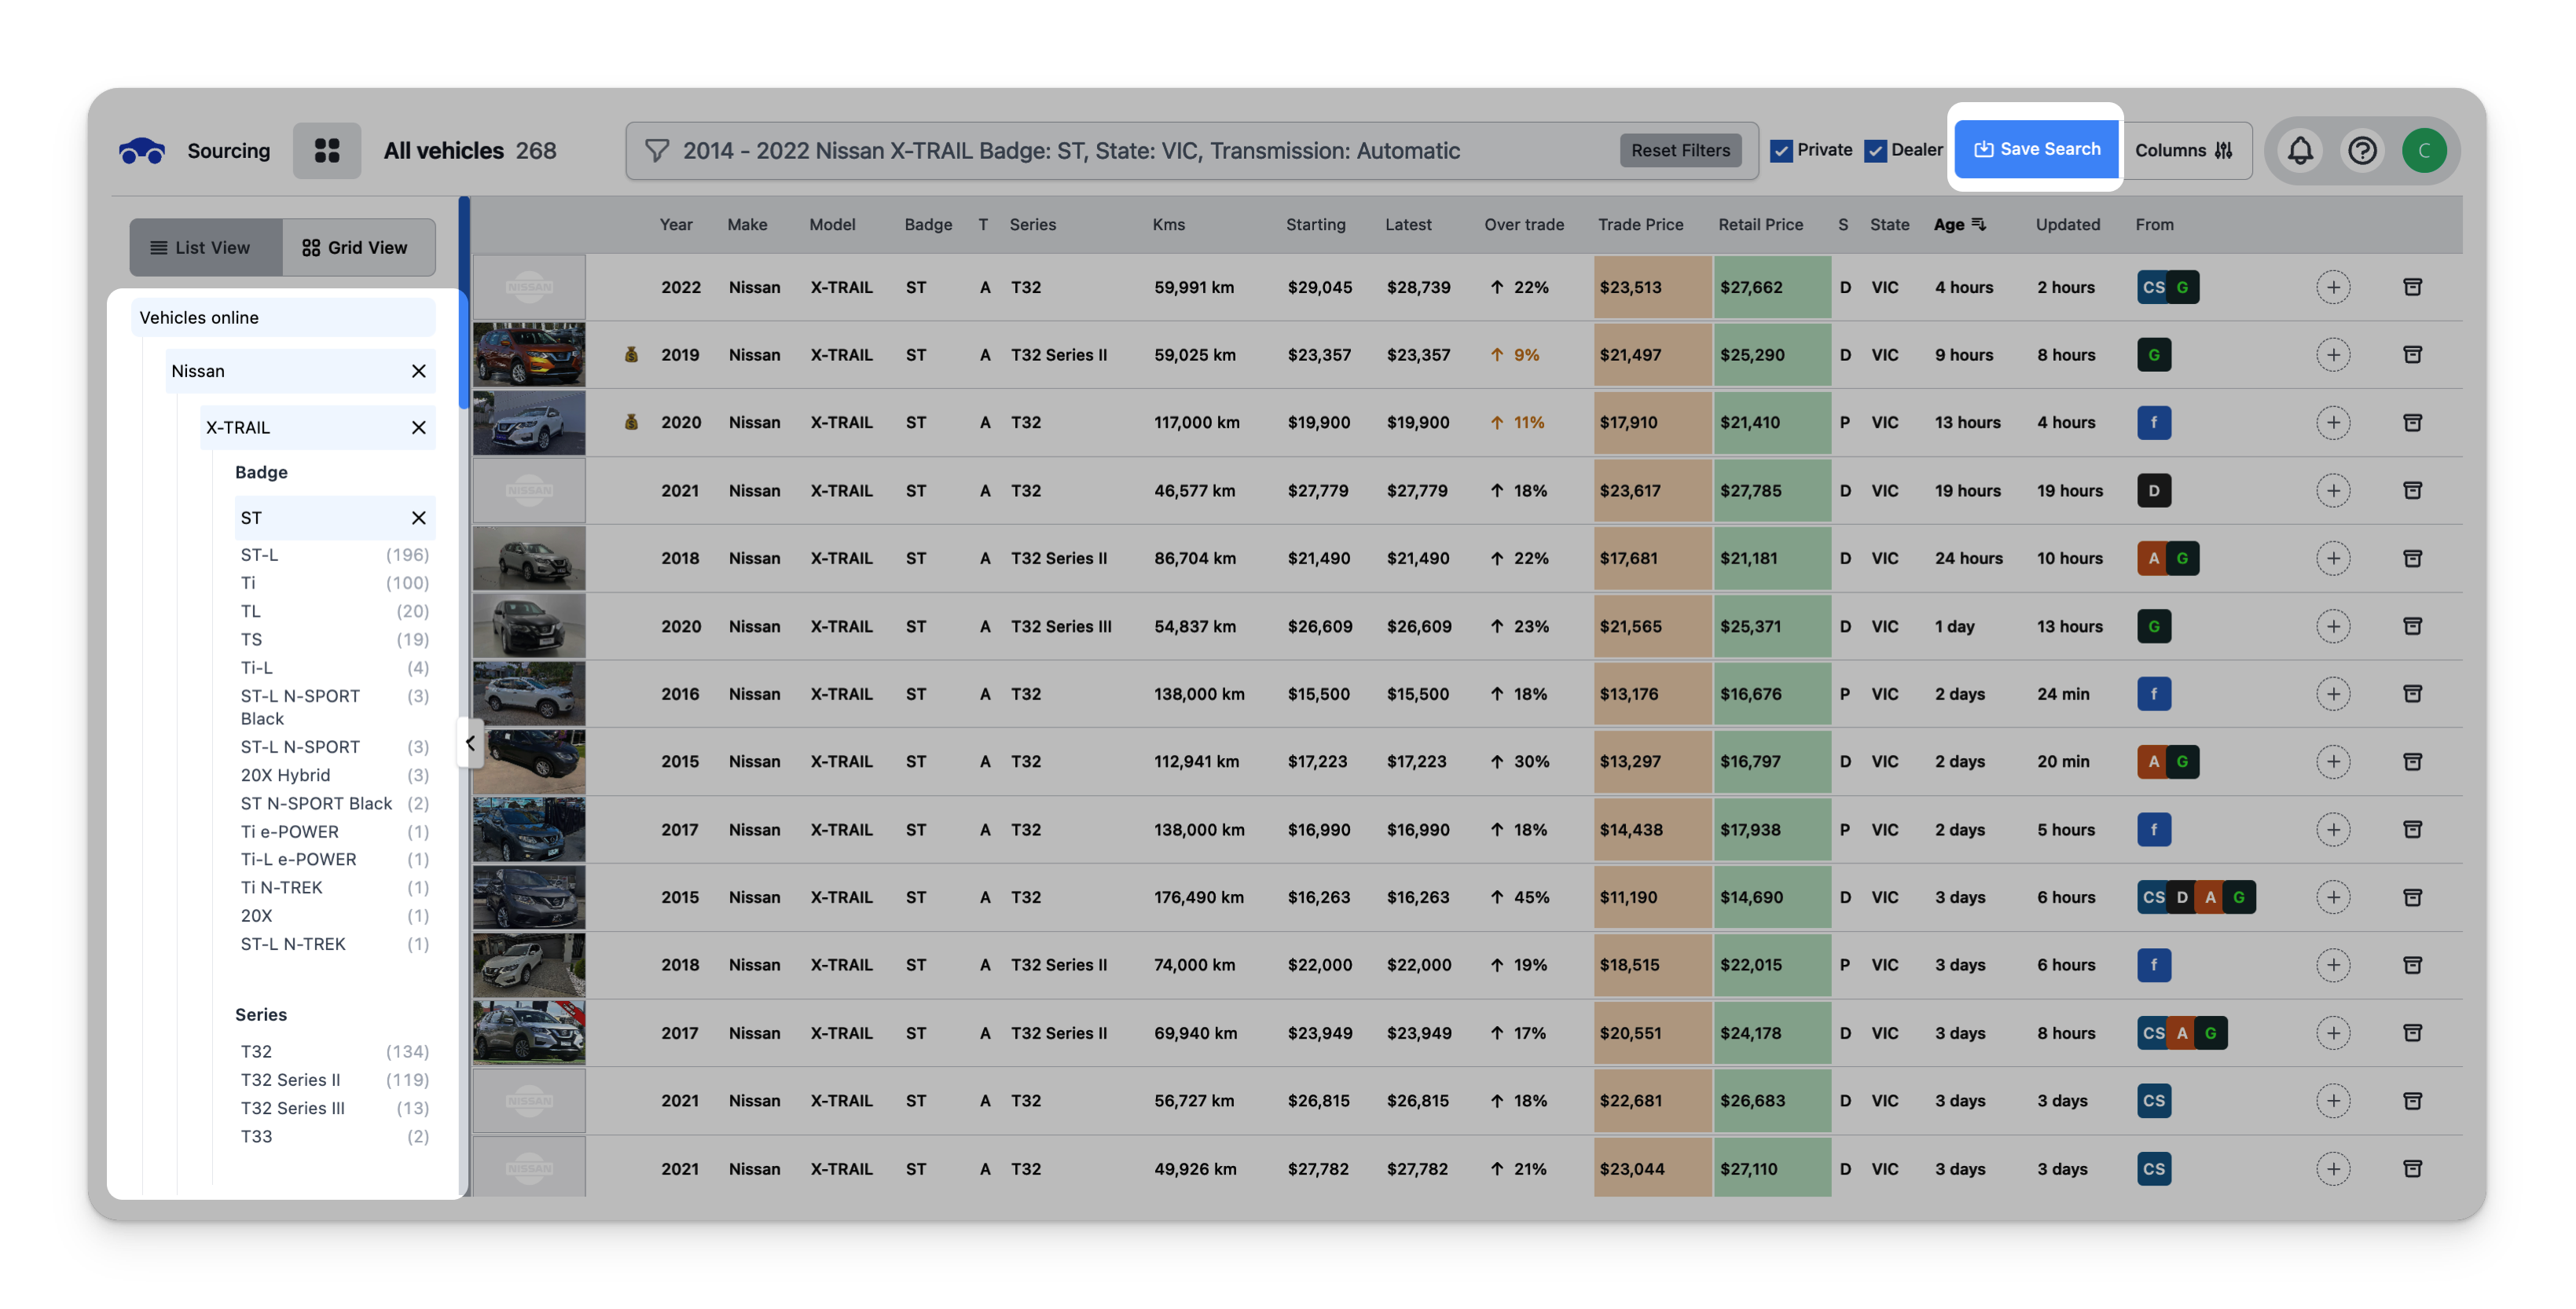Select the List View tab
The height and width of the screenshot is (1309, 2576).
pyautogui.click(x=201, y=248)
